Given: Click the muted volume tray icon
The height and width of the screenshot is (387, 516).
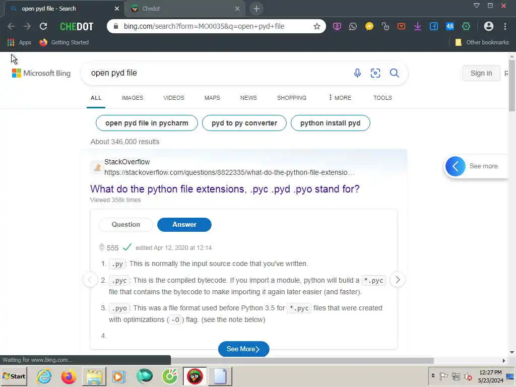Looking at the screenshot, I should 468,376.
